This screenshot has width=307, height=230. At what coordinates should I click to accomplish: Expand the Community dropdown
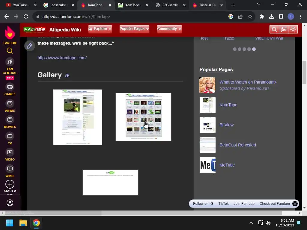(169, 29)
